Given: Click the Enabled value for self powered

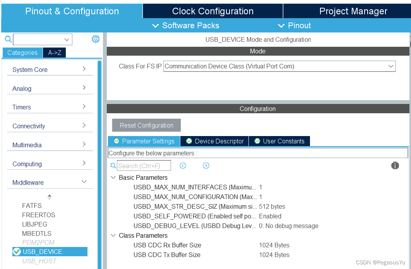Looking at the screenshot, I should (x=270, y=216).
